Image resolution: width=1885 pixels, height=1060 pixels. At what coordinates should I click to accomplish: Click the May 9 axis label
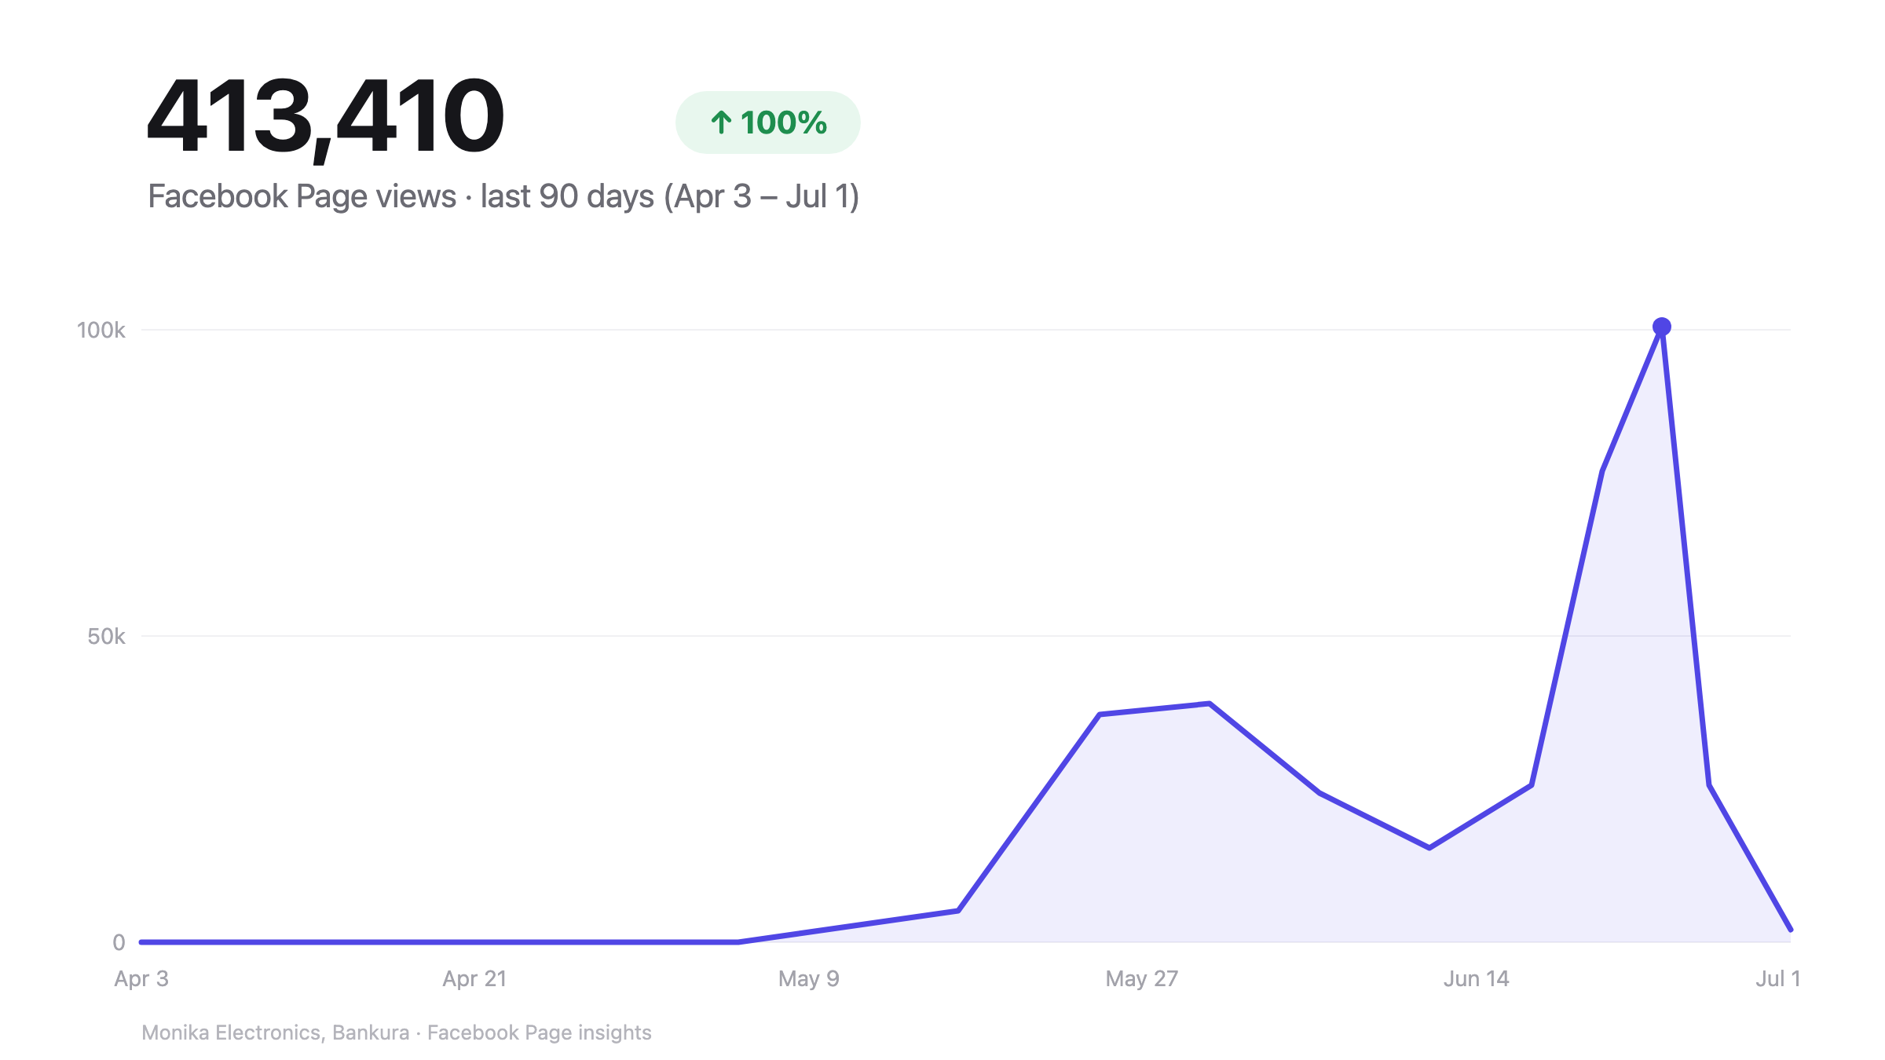coord(808,979)
